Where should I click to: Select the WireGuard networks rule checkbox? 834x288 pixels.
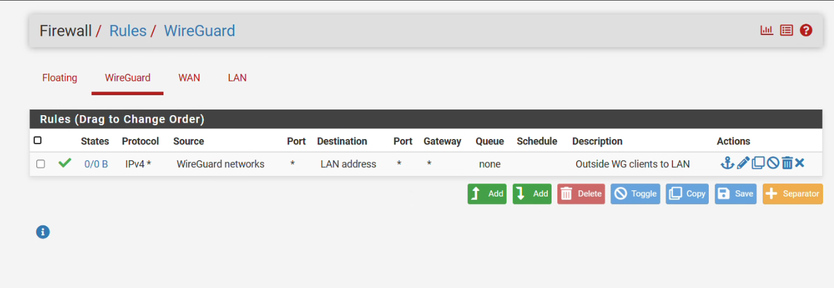[x=41, y=164]
